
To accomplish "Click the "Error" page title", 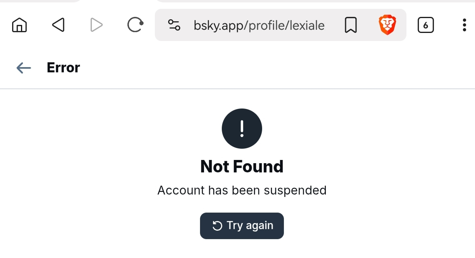I will (63, 68).
